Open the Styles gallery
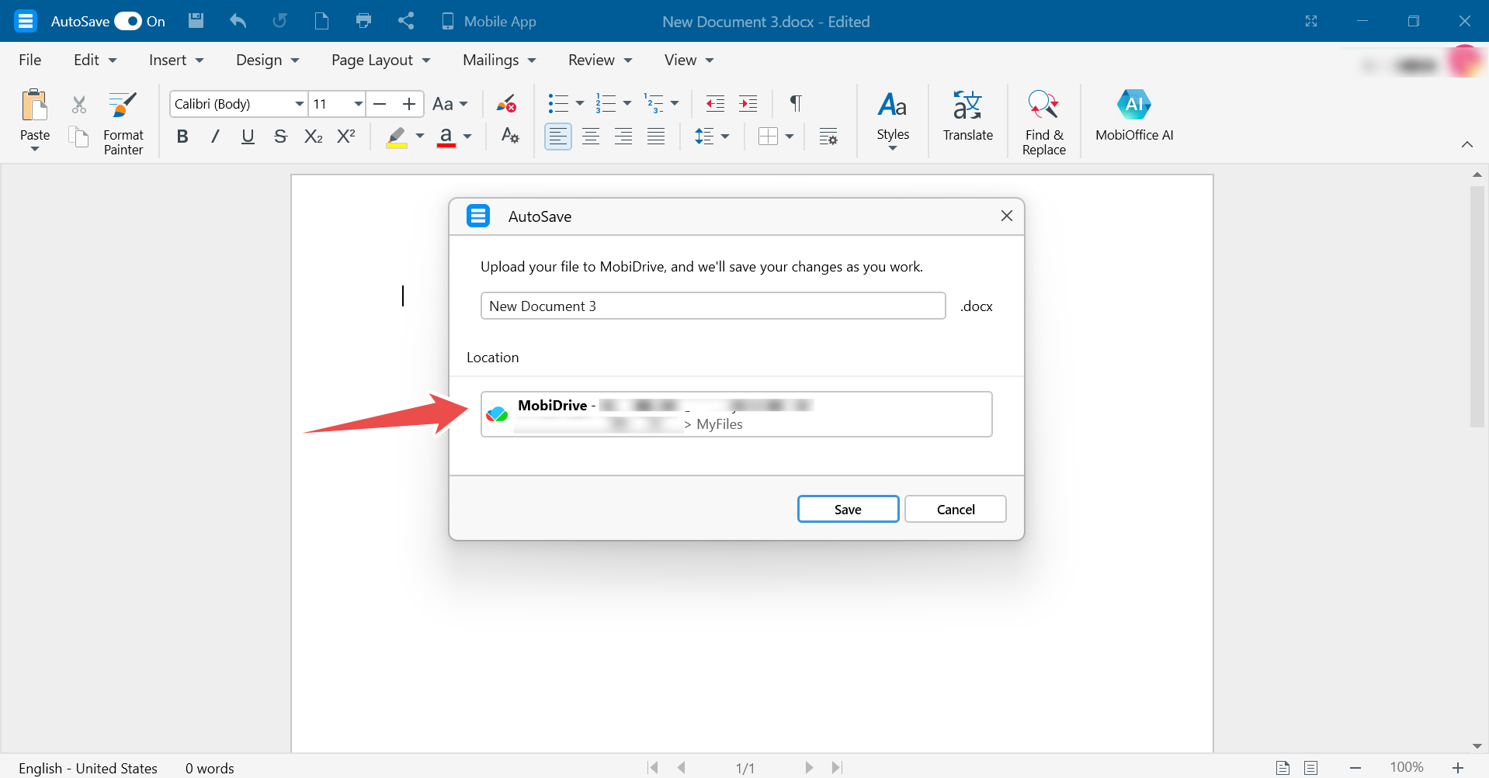Image resolution: width=1489 pixels, height=778 pixels. point(893,120)
